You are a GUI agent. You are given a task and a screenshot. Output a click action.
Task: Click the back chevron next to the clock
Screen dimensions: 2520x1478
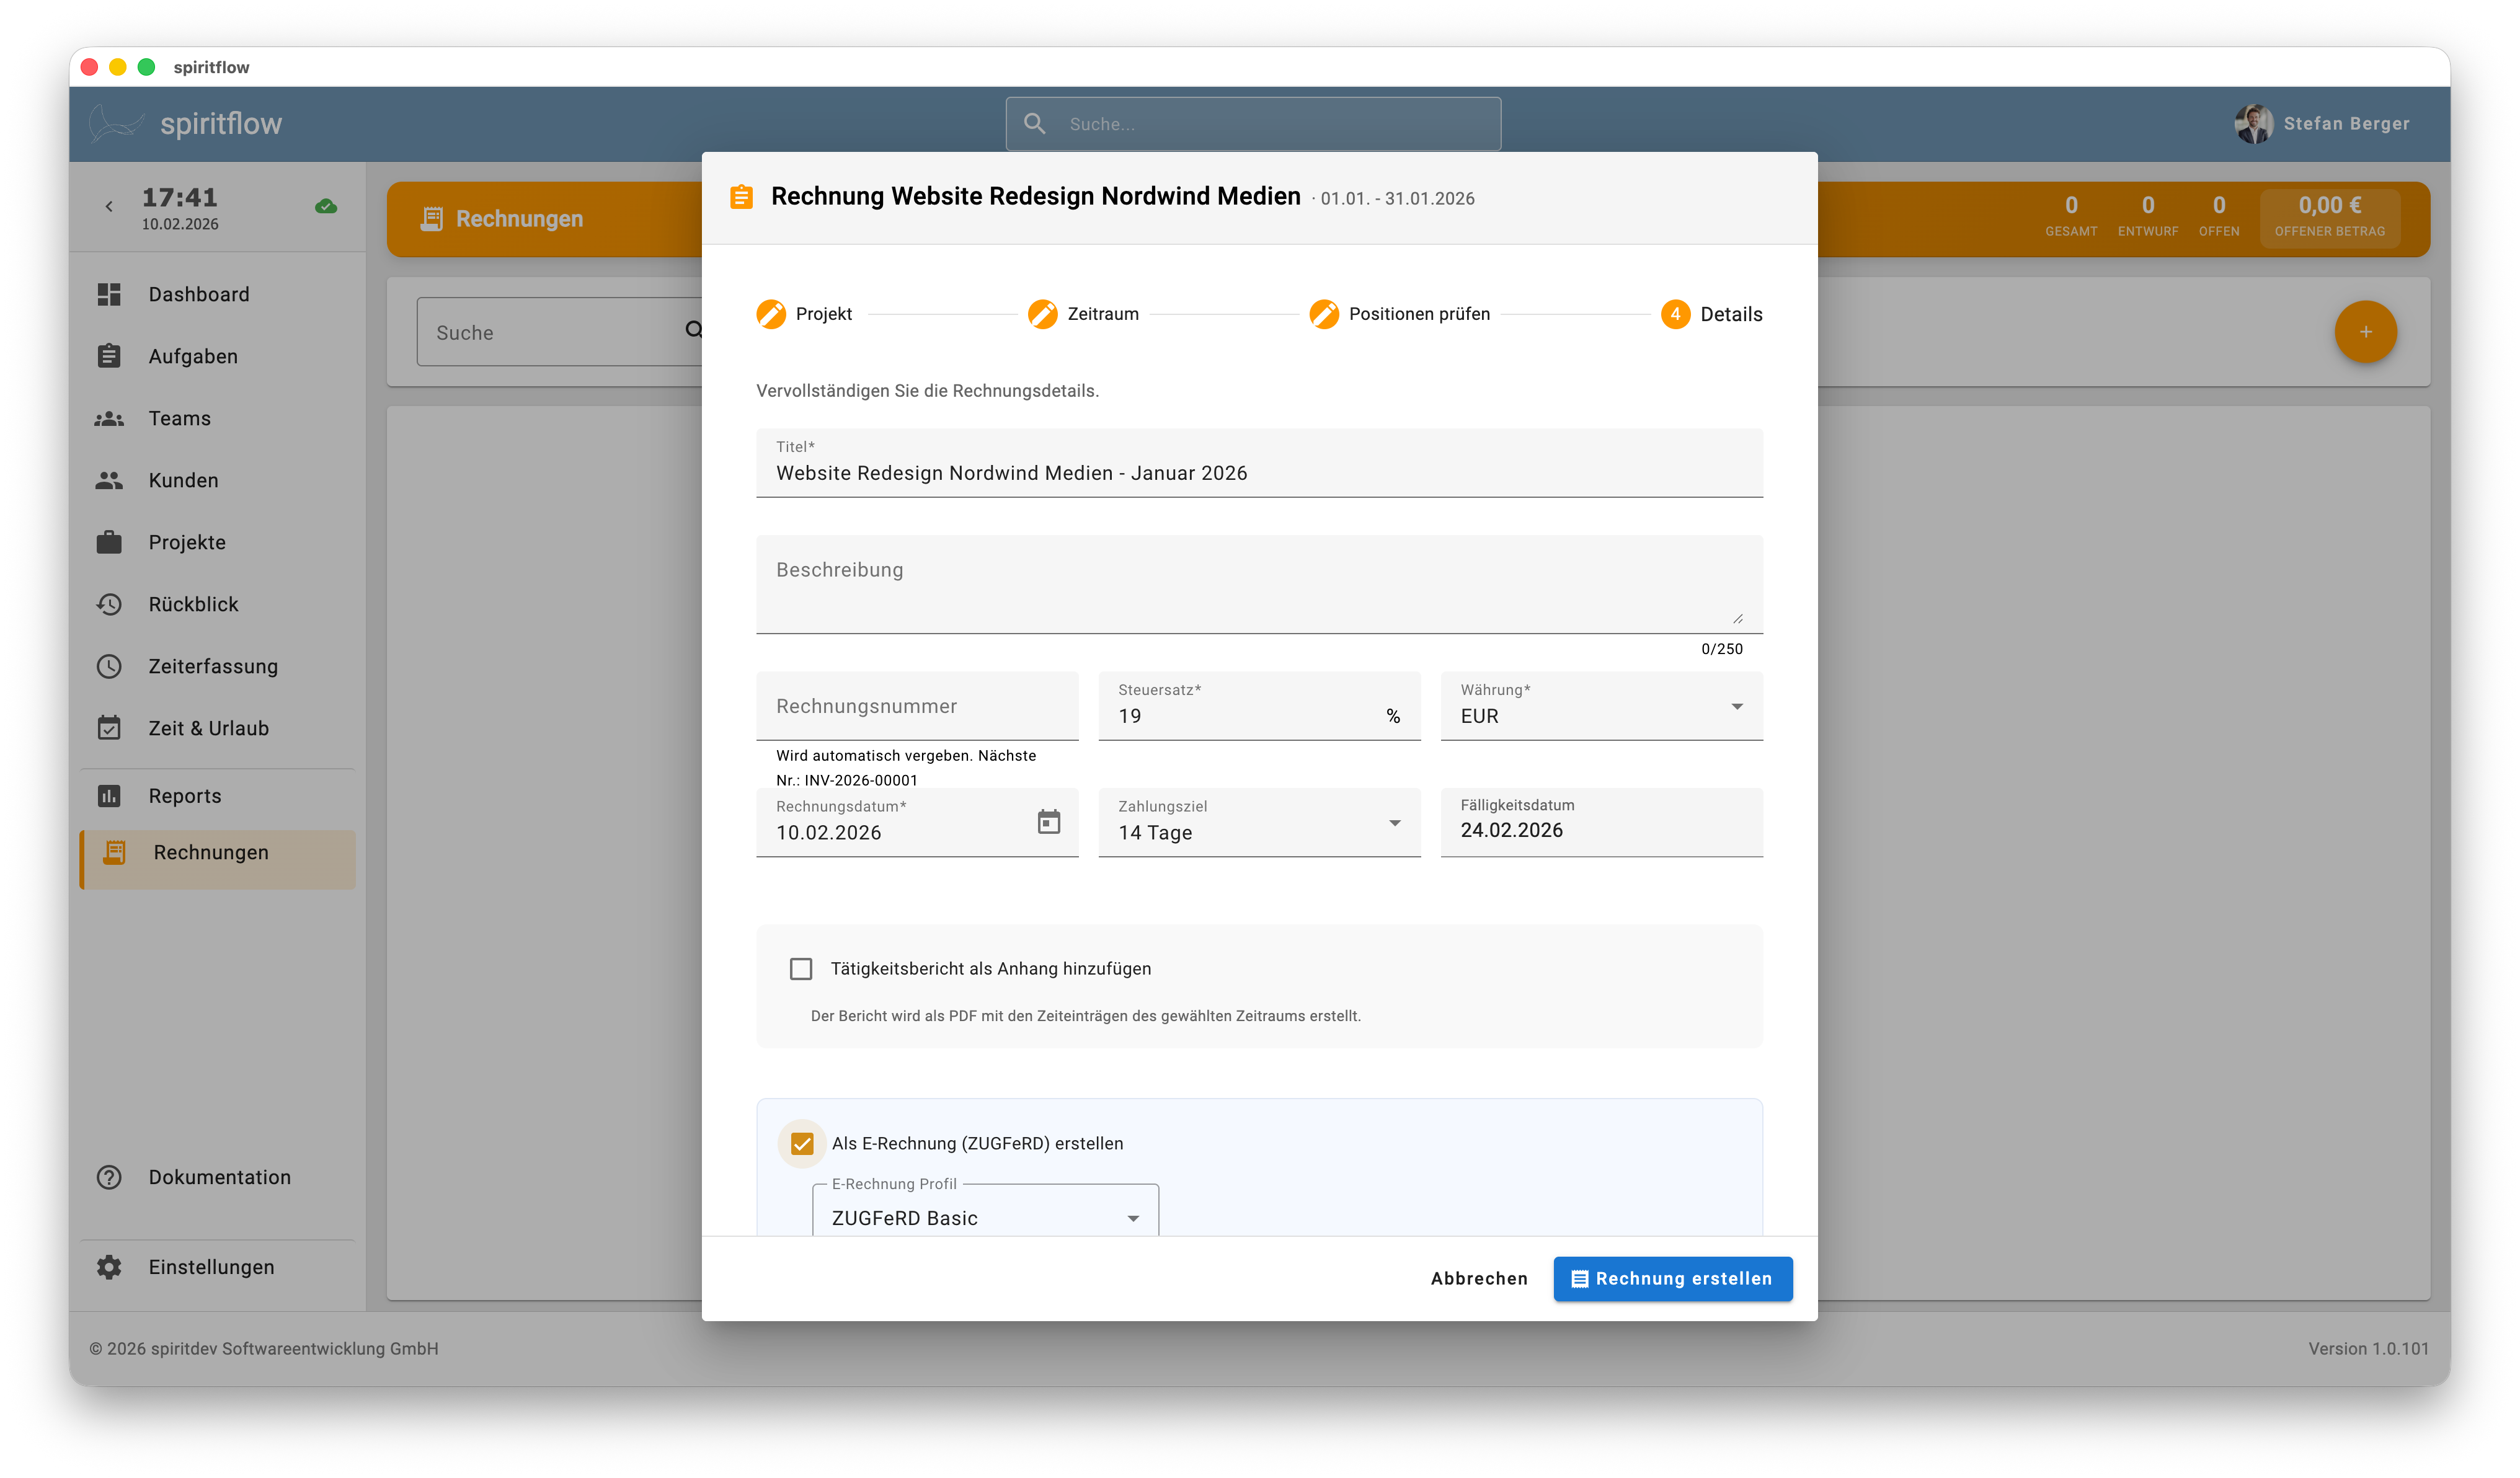(x=109, y=207)
